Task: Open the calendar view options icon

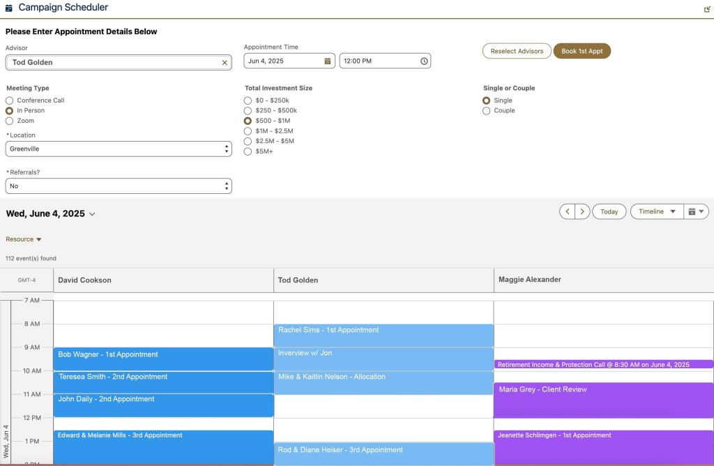Action: coord(696,211)
